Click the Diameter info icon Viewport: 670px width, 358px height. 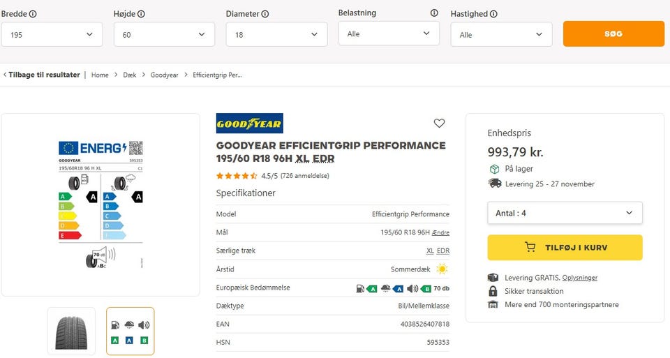(265, 14)
